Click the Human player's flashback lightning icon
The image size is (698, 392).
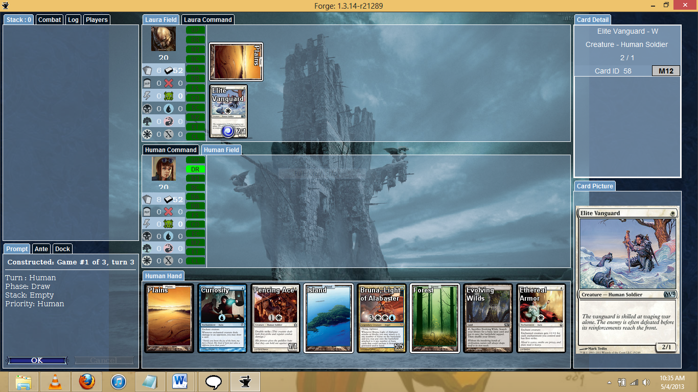pos(147,224)
